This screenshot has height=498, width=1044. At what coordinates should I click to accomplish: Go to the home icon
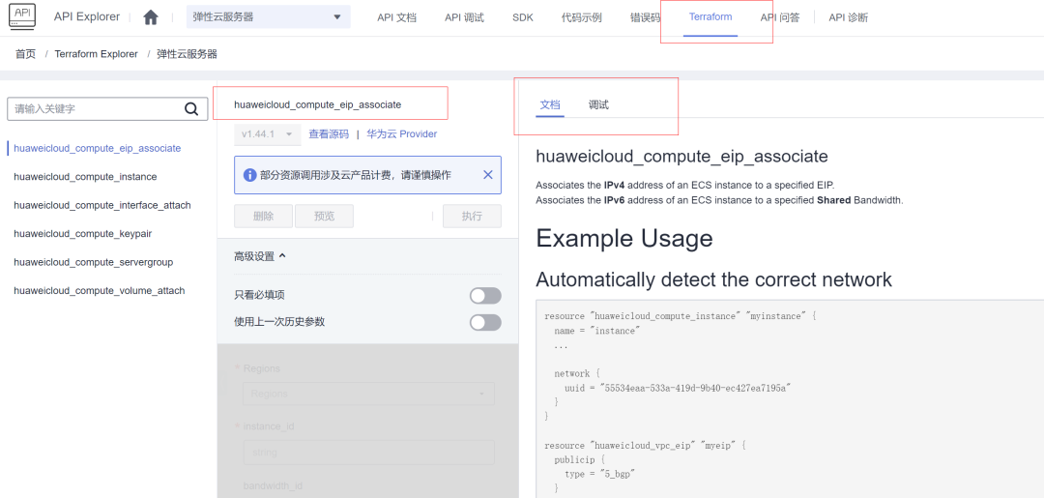151,18
